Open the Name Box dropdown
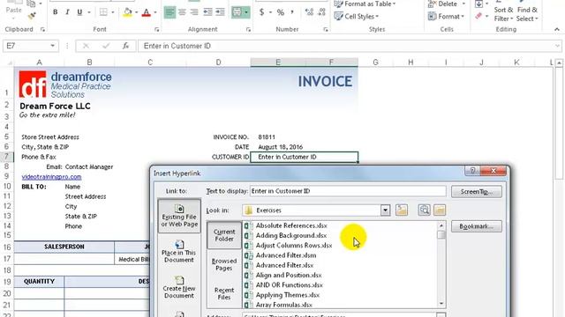The height and width of the screenshot is (317, 565). point(53,46)
